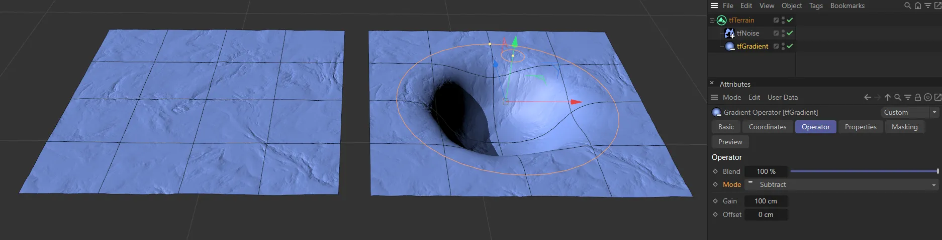The height and width of the screenshot is (240, 942).
Task: Toggle tfTerrain visibility dots
Action: [x=783, y=20]
